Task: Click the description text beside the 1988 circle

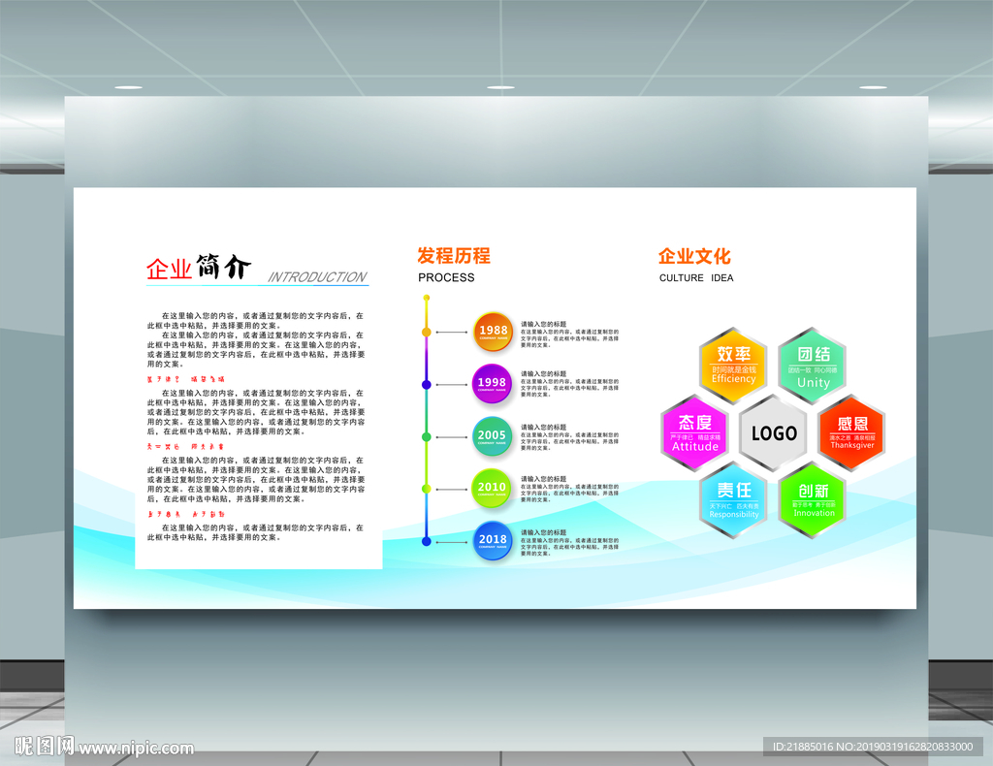Action: [569, 338]
